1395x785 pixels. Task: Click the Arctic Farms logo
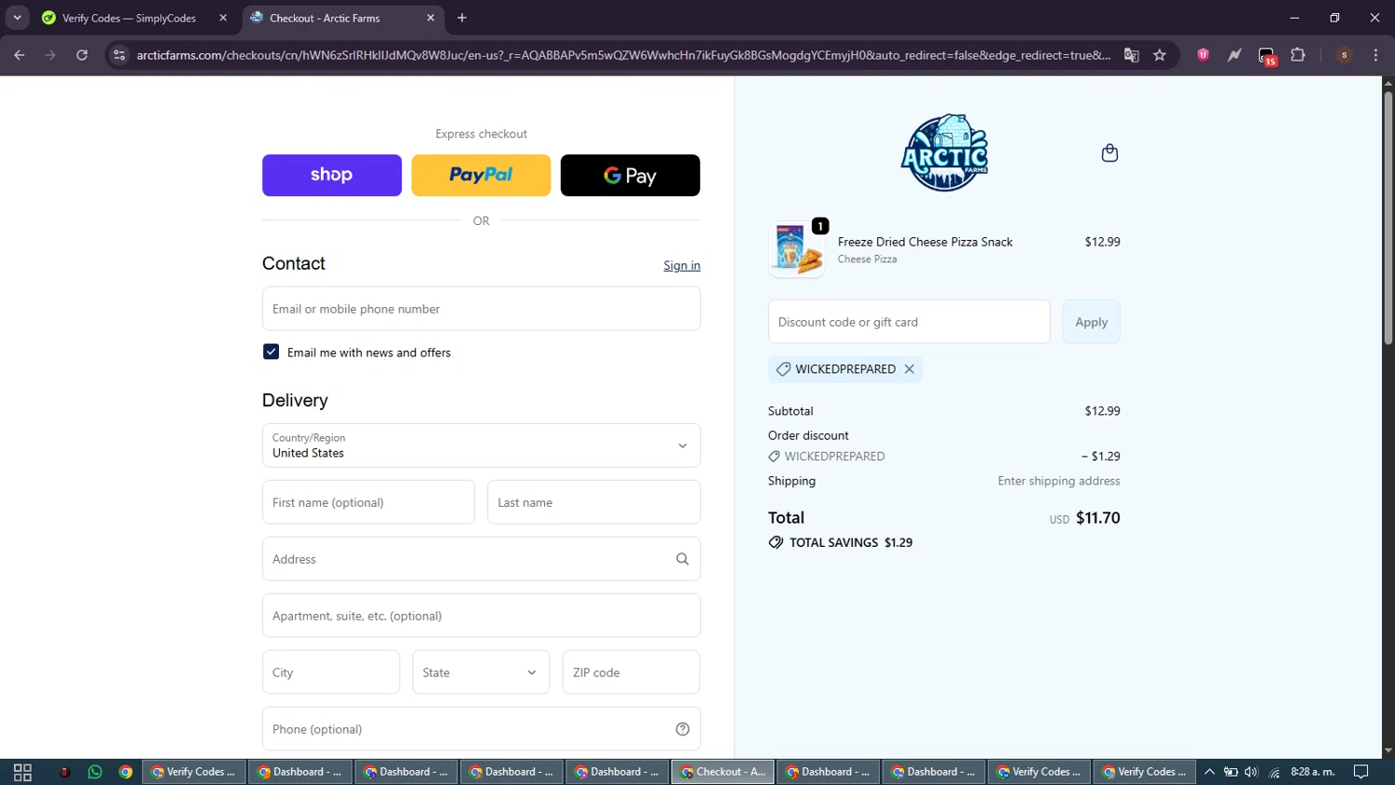click(944, 153)
